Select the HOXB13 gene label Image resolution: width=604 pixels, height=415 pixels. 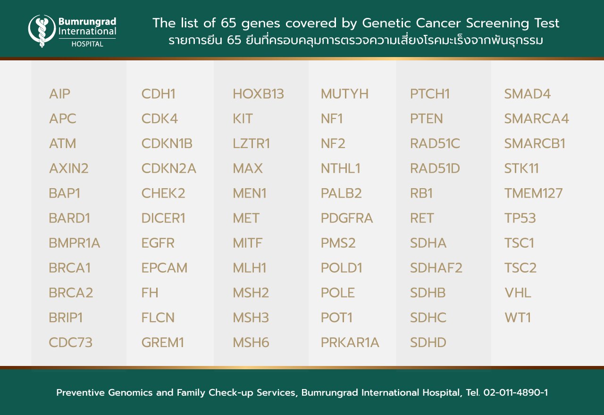[x=259, y=94]
